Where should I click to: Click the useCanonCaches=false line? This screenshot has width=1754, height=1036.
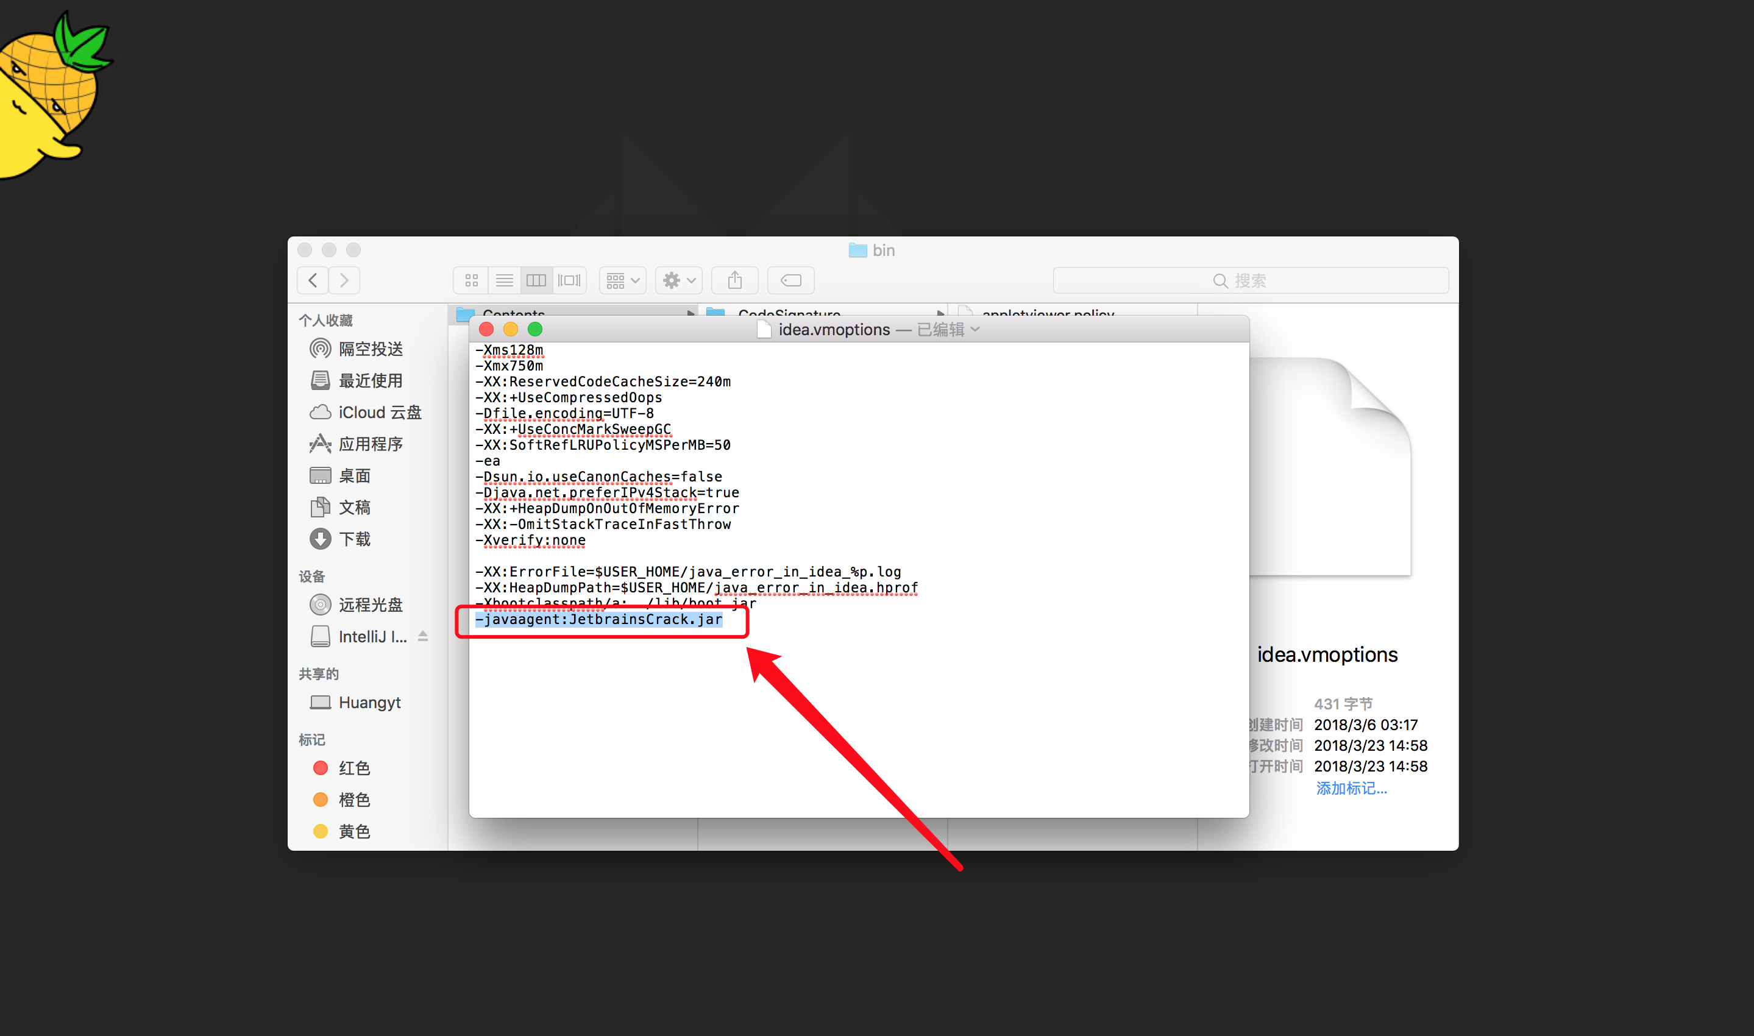(x=599, y=477)
